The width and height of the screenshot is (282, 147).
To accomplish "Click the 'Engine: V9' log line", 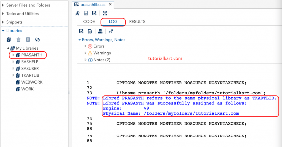I will pos(126,108).
